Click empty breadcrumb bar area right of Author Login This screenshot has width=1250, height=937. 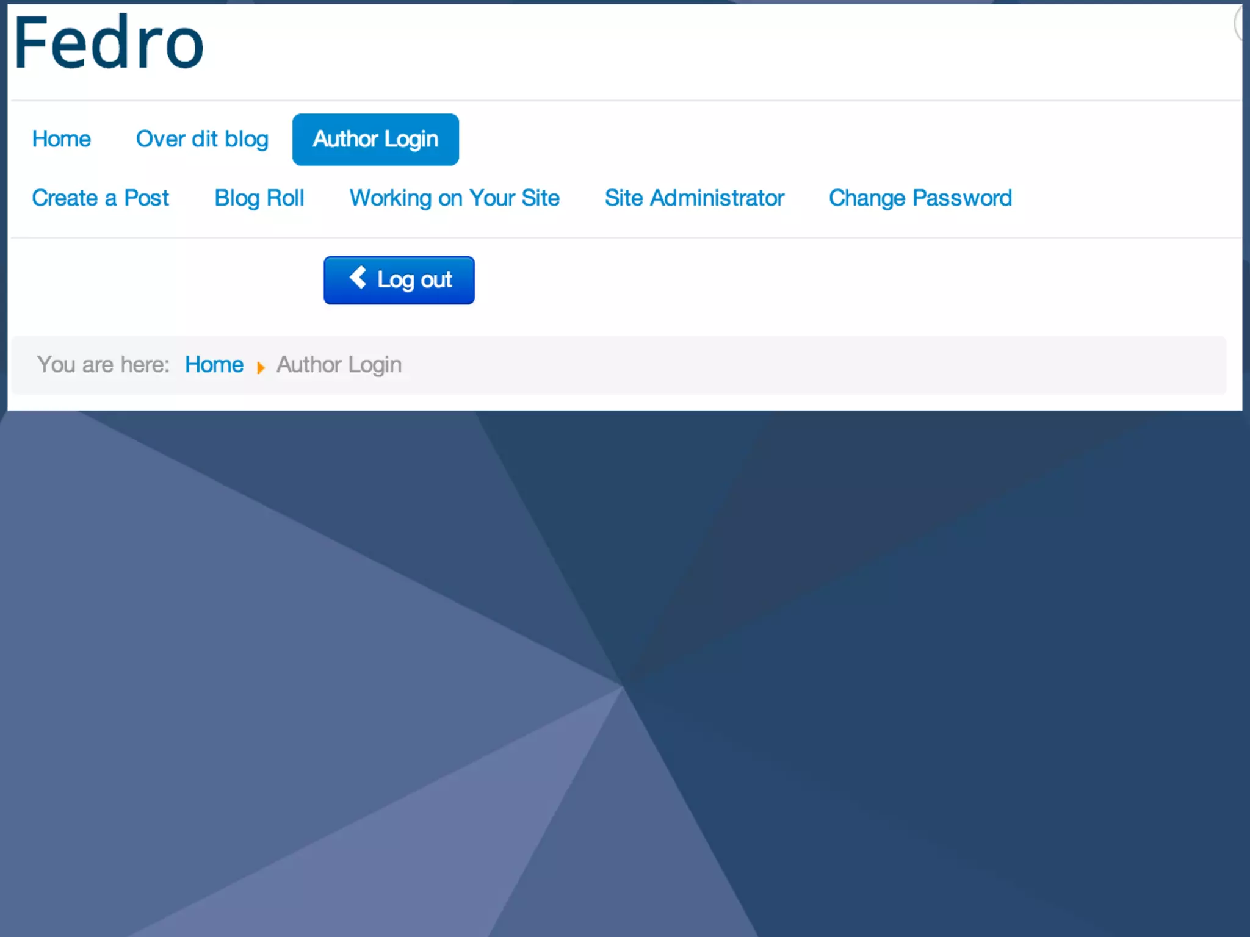pos(793,365)
